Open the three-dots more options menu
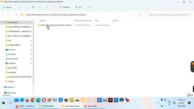This screenshot has height=109, width=194. [x=89, y=7]
